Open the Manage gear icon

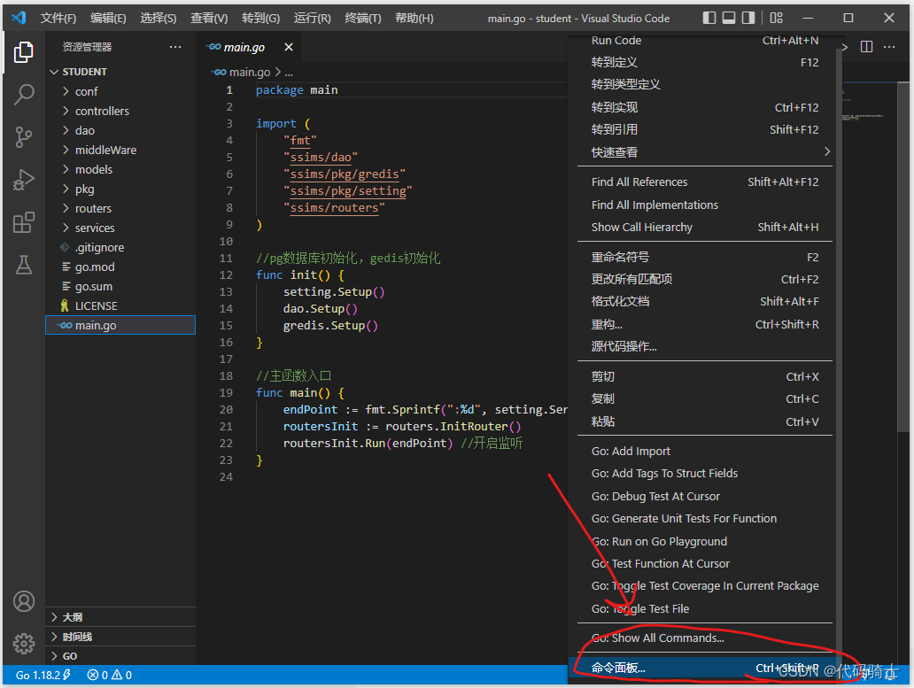coord(24,644)
